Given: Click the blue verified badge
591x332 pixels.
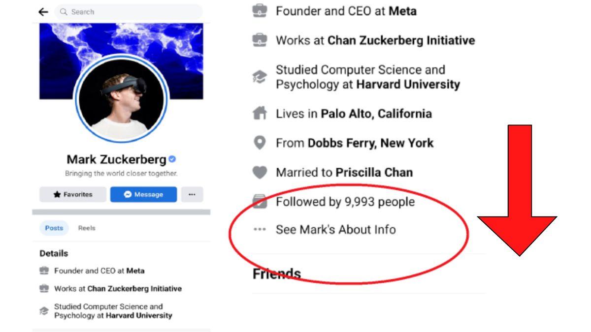Looking at the screenshot, I should pyautogui.click(x=172, y=159).
